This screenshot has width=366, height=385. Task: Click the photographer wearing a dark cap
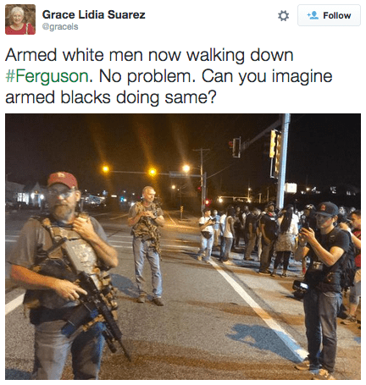tap(324, 288)
